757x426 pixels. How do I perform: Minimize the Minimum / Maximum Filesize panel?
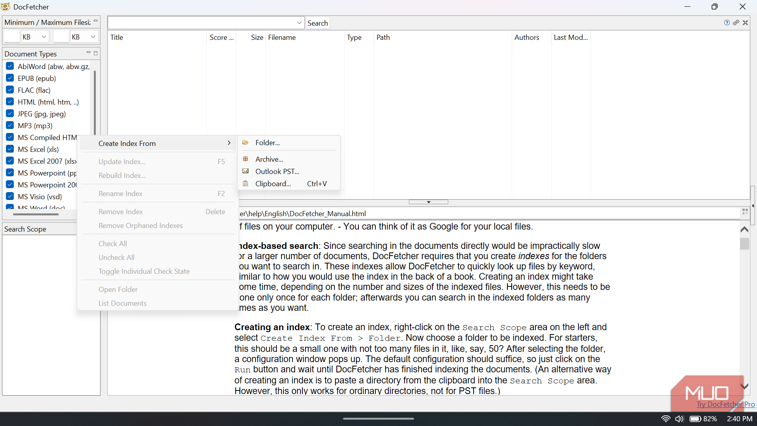pyautogui.click(x=95, y=21)
